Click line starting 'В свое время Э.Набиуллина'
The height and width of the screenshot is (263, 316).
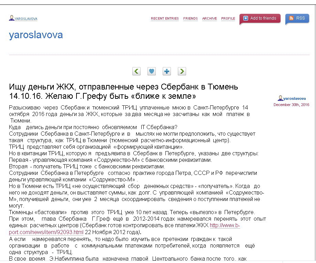click(x=128, y=259)
